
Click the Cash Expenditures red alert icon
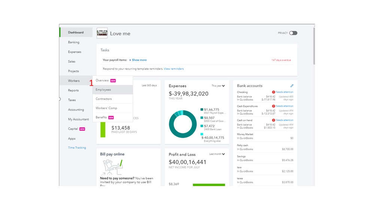(273, 106)
